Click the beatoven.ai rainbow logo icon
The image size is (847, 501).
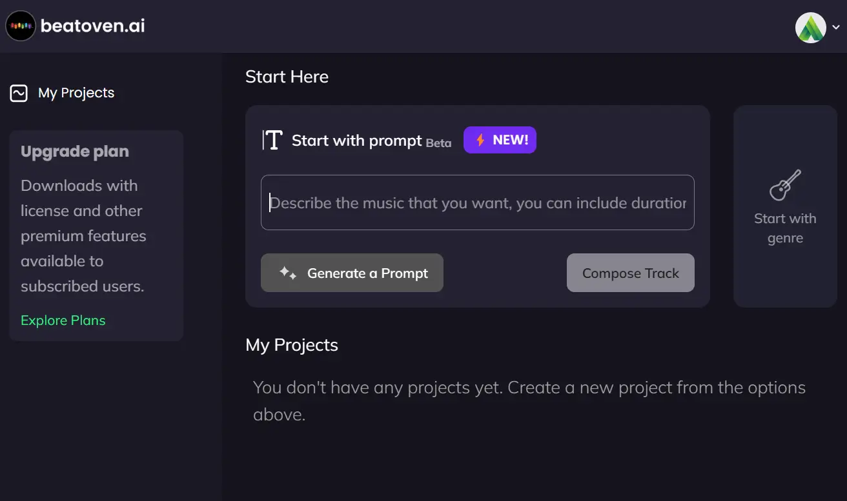pos(20,26)
